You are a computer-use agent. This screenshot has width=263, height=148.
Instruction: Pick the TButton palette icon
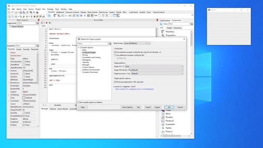click(62, 16)
